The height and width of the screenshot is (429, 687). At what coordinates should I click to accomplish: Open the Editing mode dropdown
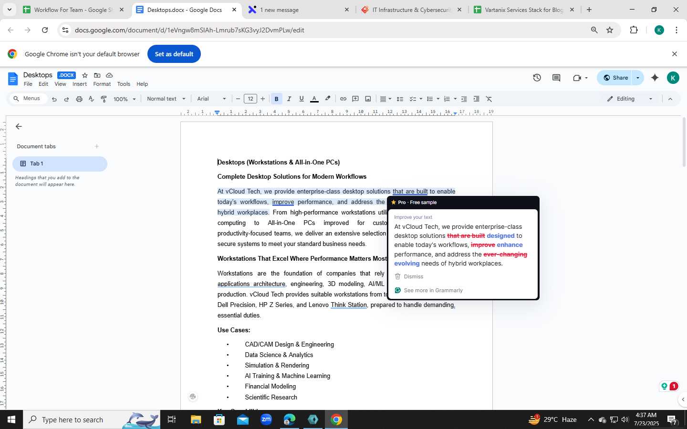coord(630,99)
